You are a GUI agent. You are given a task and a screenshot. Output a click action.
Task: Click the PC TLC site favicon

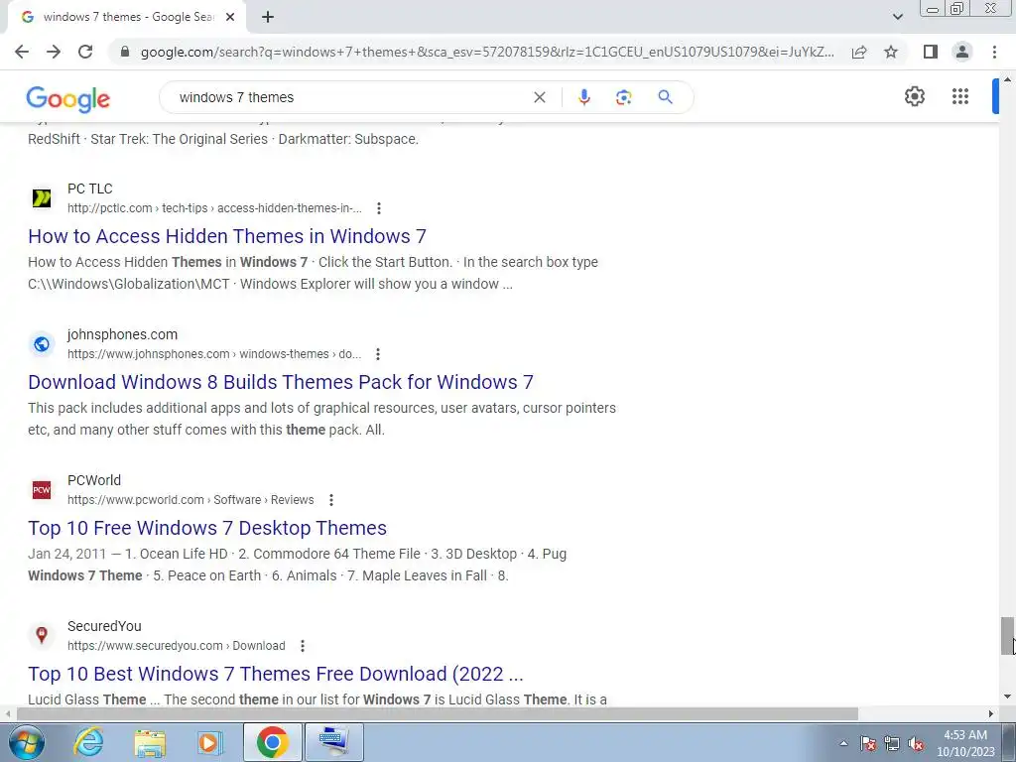point(42,198)
